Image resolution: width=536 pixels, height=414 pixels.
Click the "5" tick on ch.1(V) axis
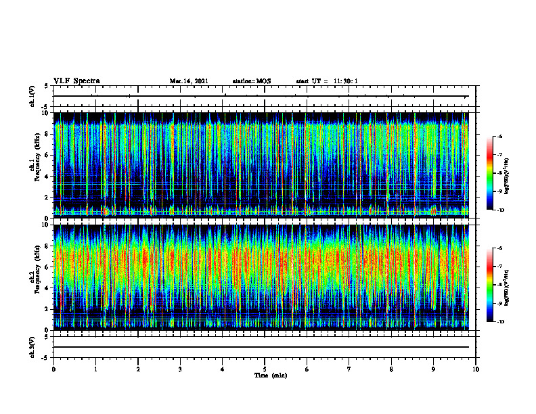tap(47, 86)
